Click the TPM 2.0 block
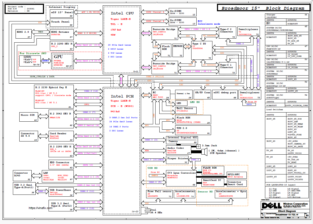Viewport: 313px width, 224px height. coord(193,130)
